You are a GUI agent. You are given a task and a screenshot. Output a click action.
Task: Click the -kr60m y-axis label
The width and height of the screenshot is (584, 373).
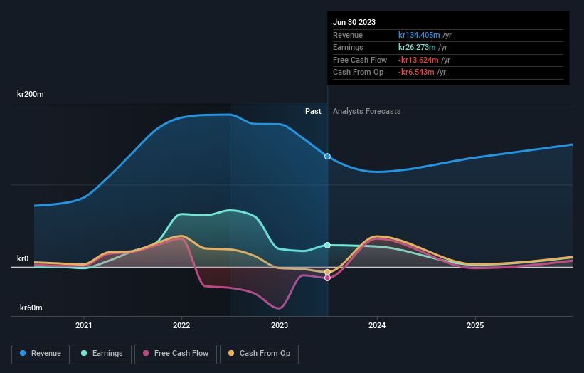(29, 308)
